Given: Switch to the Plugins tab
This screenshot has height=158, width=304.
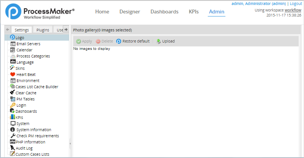Looking at the screenshot, I should pyautogui.click(x=43, y=30).
